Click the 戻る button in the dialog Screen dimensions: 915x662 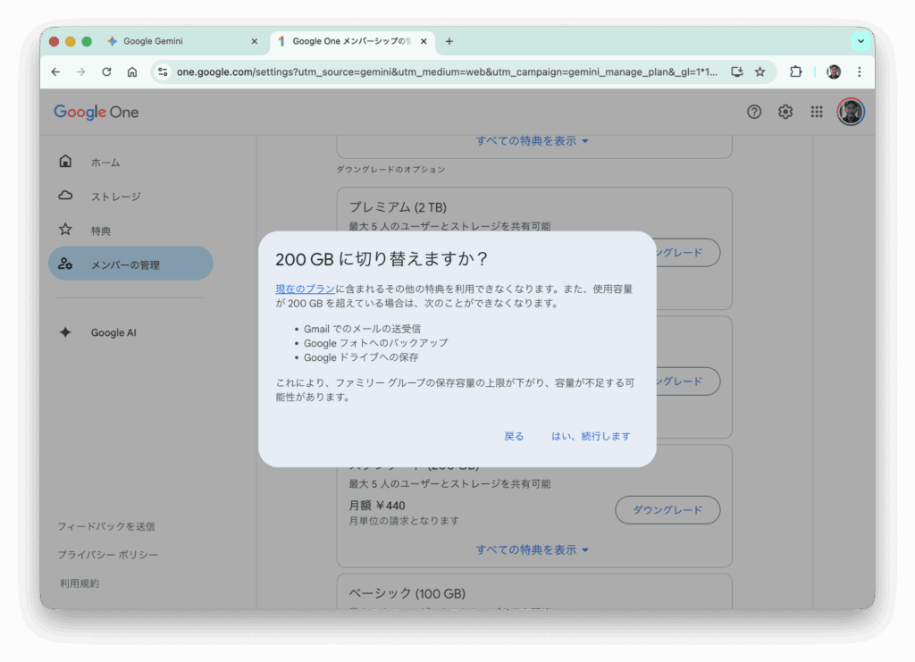[x=514, y=437]
